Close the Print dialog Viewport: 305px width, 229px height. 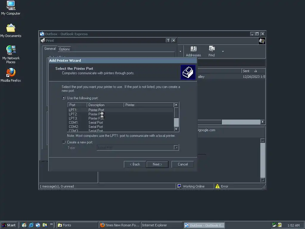click(174, 41)
